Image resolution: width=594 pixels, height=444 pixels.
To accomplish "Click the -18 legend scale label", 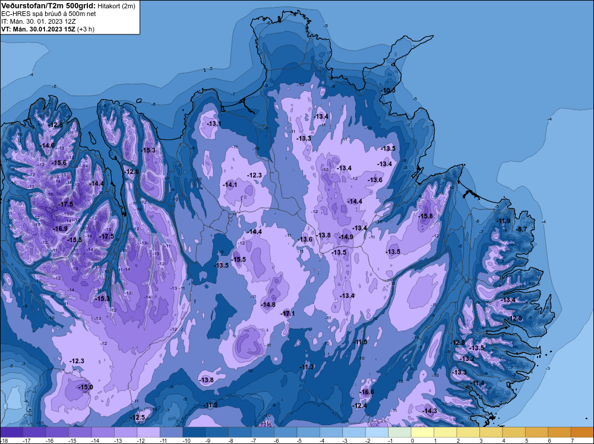I will click(x=4, y=440).
